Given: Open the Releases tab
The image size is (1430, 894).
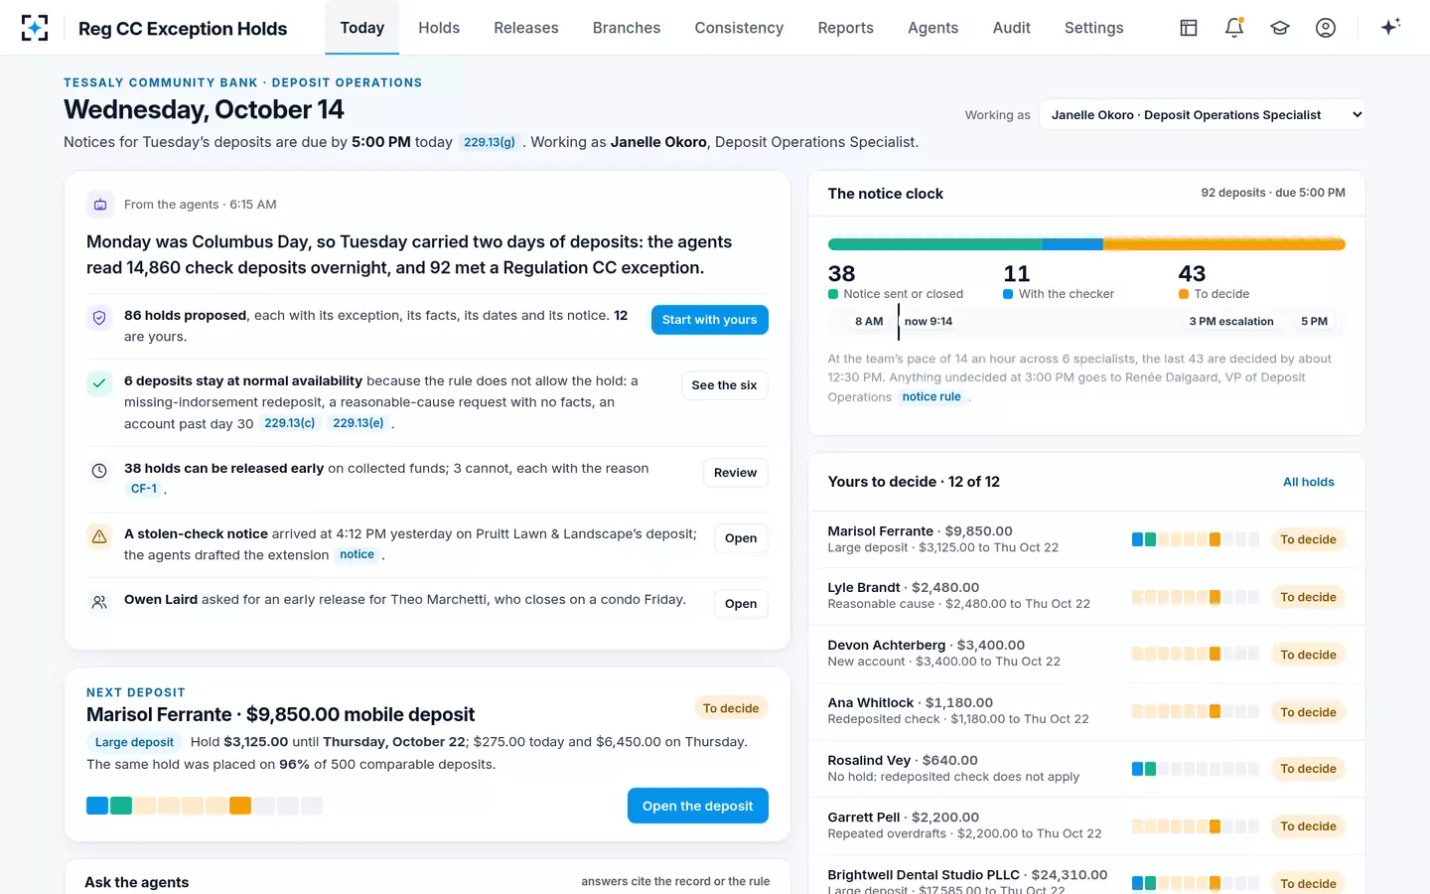Looking at the screenshot, I should 526,28.
